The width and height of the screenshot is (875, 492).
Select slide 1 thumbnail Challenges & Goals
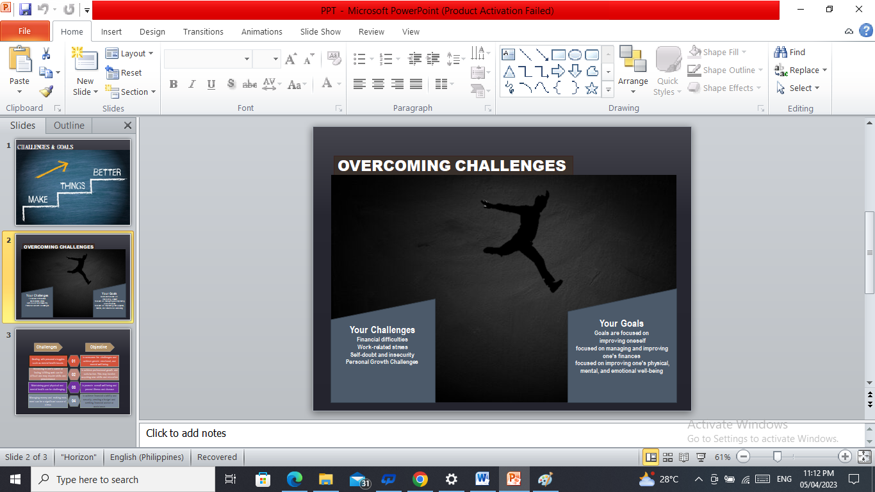(73, 182)
